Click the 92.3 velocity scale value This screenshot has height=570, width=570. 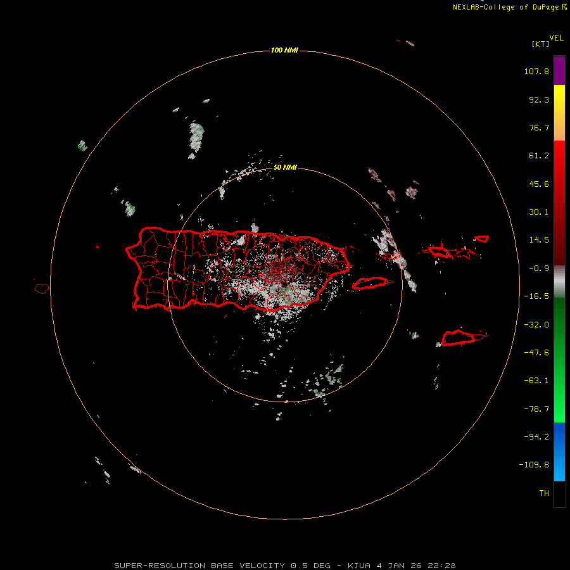[539, 99]
